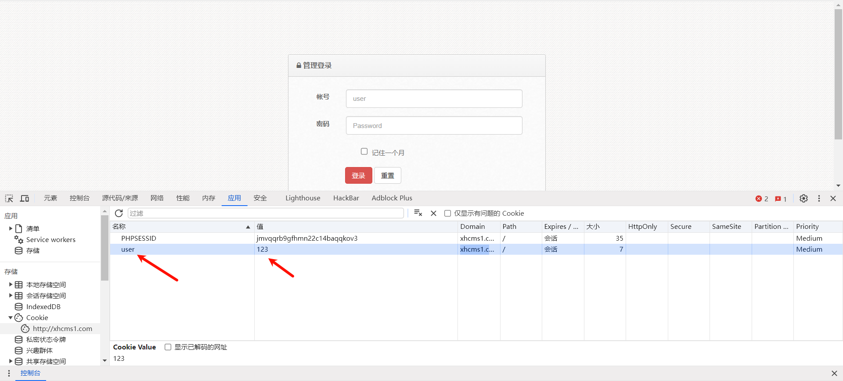843x381 pixels.
Task: Sort by the HttpOnly column header
Action: click(x=647, y=227)
